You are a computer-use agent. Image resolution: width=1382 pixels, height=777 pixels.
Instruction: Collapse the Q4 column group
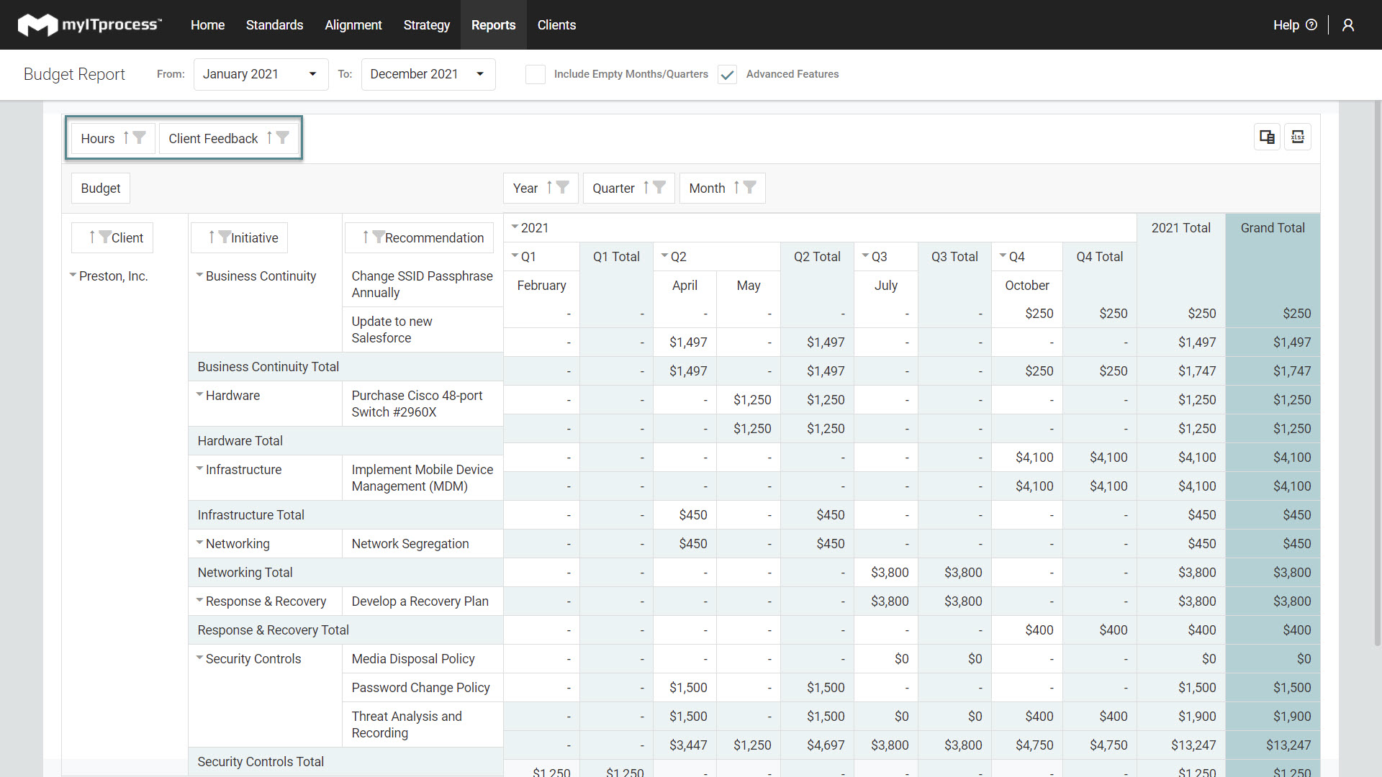point(1003,256)
